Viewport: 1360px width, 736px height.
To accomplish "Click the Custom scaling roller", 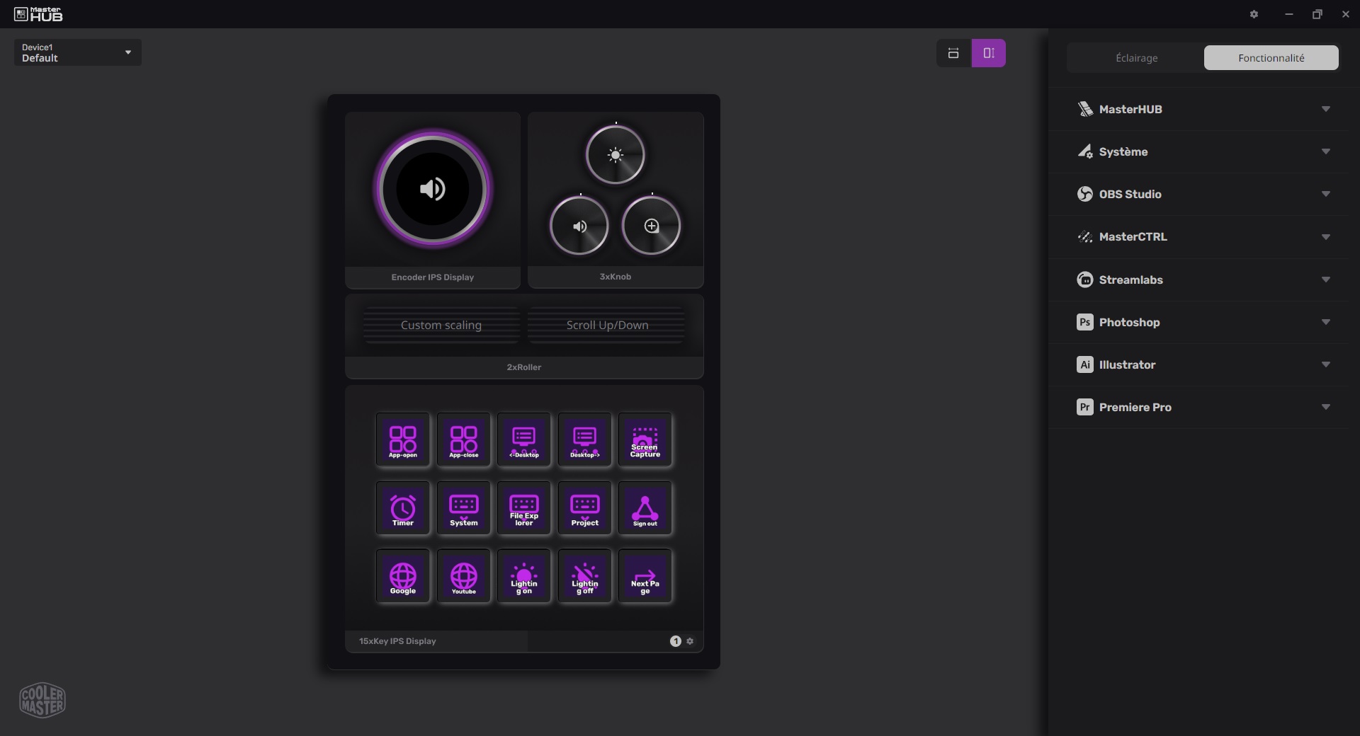I will (441, 325).
